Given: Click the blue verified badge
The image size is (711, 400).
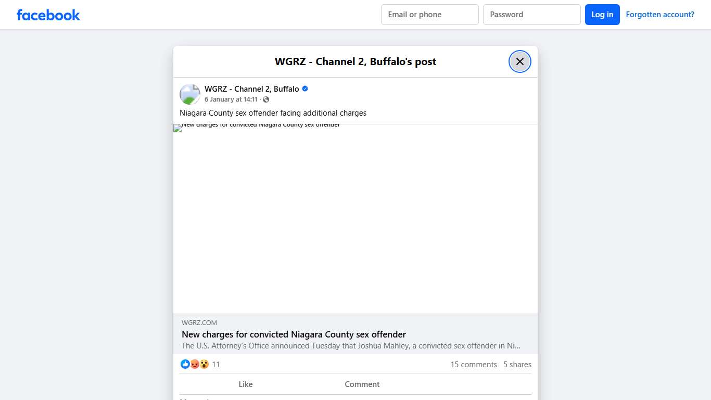Looking at the screenshot, I should pyautogui.click(x=305, y=89).
